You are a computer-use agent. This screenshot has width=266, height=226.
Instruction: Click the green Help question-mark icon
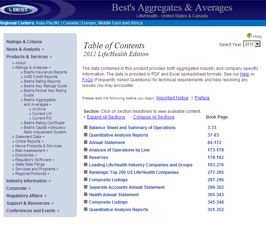pos(249,35)
